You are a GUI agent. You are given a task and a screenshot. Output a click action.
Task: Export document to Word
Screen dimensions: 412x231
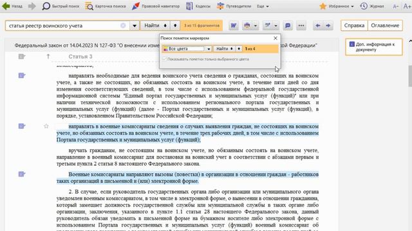tap(233, 26)
